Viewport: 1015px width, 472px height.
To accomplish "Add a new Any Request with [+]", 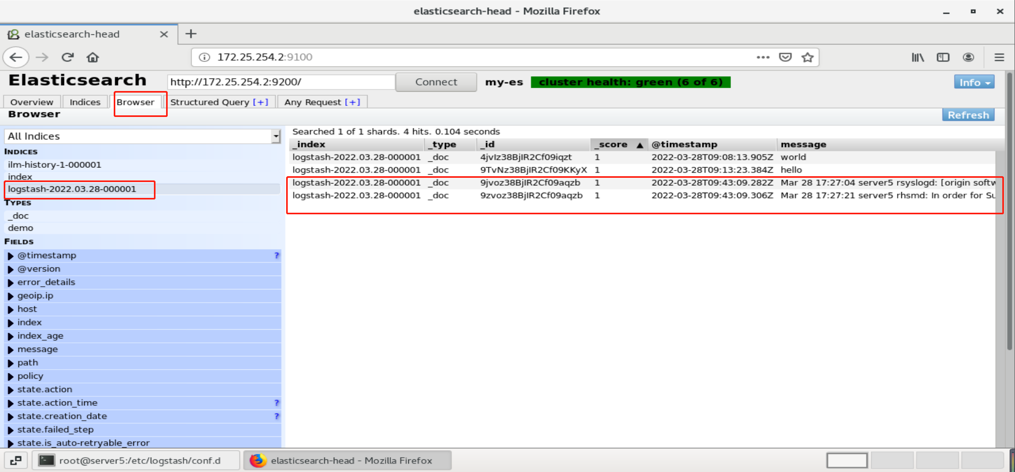I will [x=352, y=102].
